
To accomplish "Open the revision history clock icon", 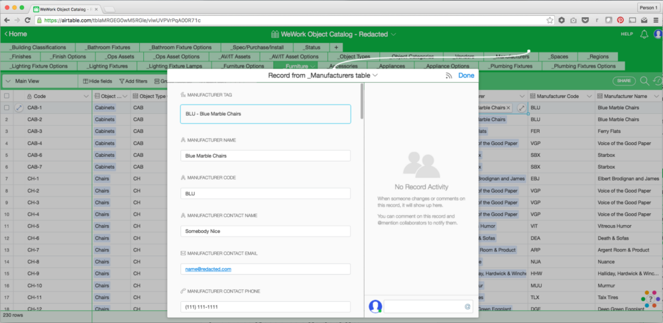I will click(658, 81).
